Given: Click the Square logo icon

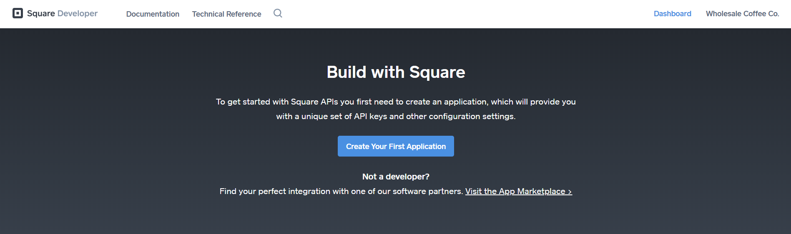Looking at the screenshot, I should (18, 13).
